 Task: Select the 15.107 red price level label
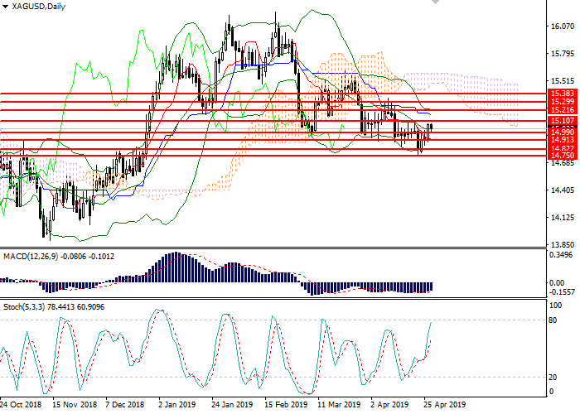tap(561, 121)
